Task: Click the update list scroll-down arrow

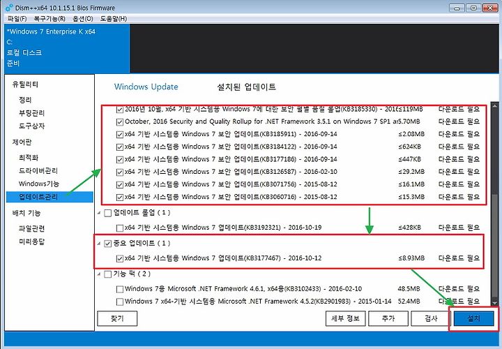Action: [x=495, y=303]
